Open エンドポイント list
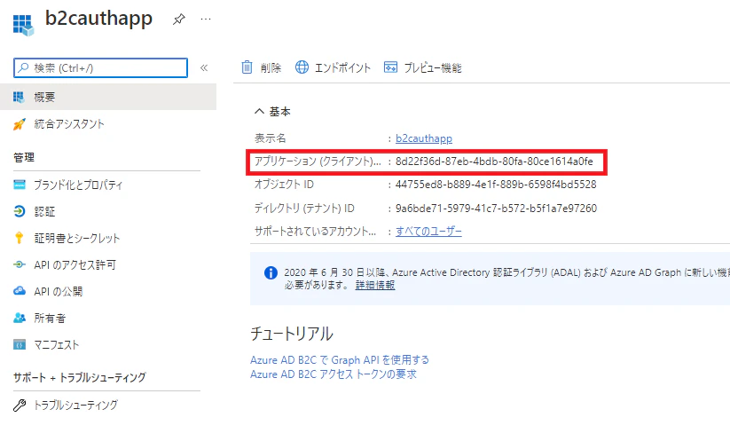This screenshot has height=441, width=730. 342,68
